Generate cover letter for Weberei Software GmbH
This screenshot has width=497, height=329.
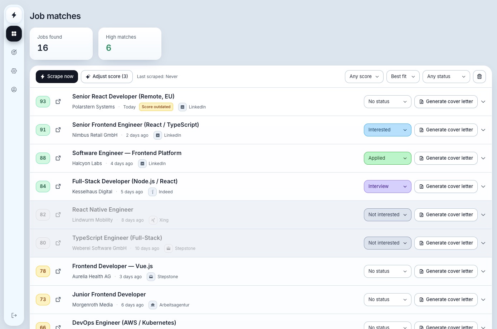(446, 243)
